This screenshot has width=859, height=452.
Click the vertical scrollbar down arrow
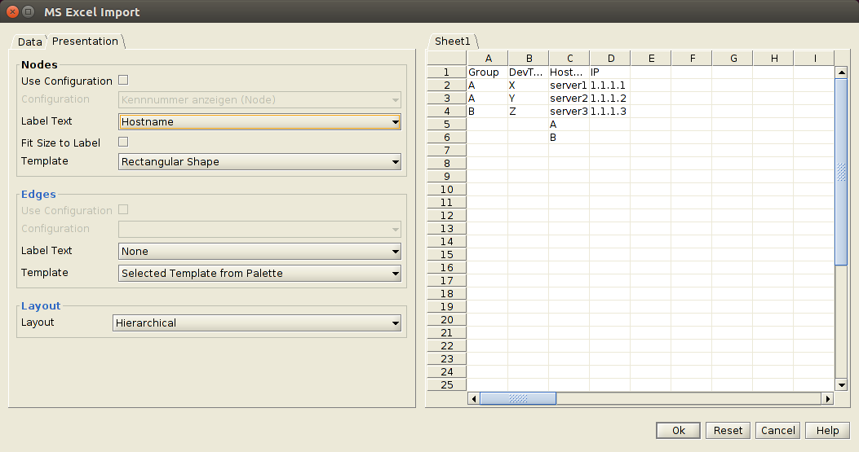842,384
